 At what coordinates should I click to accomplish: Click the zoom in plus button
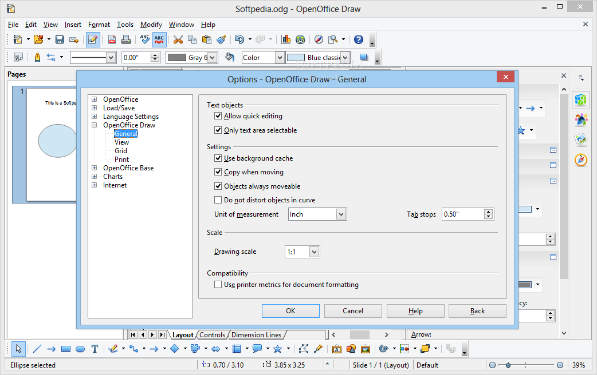pyautogui.click(x=560, y=365)
